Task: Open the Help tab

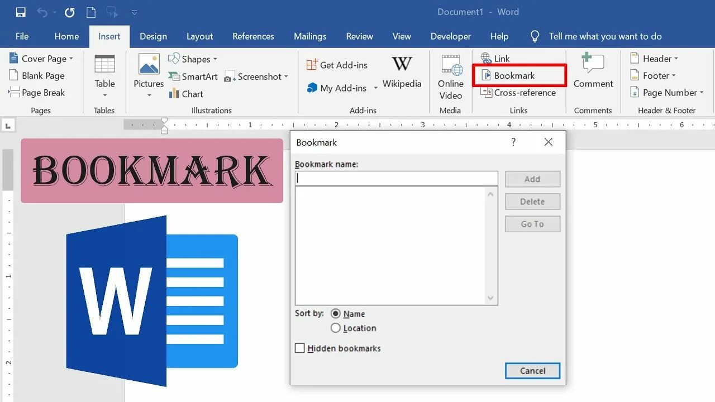Action: point(499,36)
